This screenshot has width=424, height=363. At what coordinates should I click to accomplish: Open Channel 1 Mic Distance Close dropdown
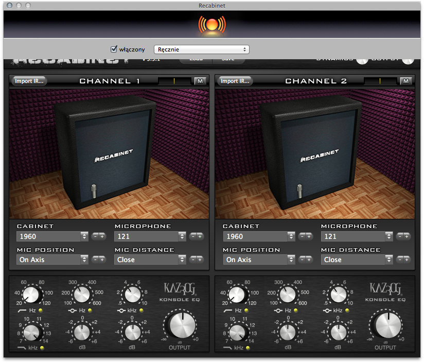[x=150, y=260]
